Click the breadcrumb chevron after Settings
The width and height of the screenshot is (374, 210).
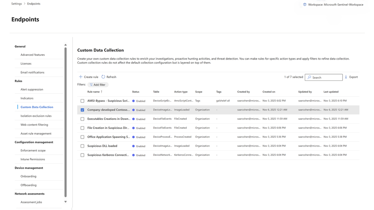pos(25,4)
